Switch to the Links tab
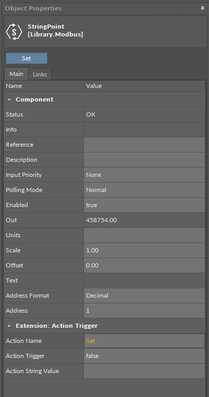Image resolution: width=209 pixels, height=397 pixels. click(x=40, y=74)
